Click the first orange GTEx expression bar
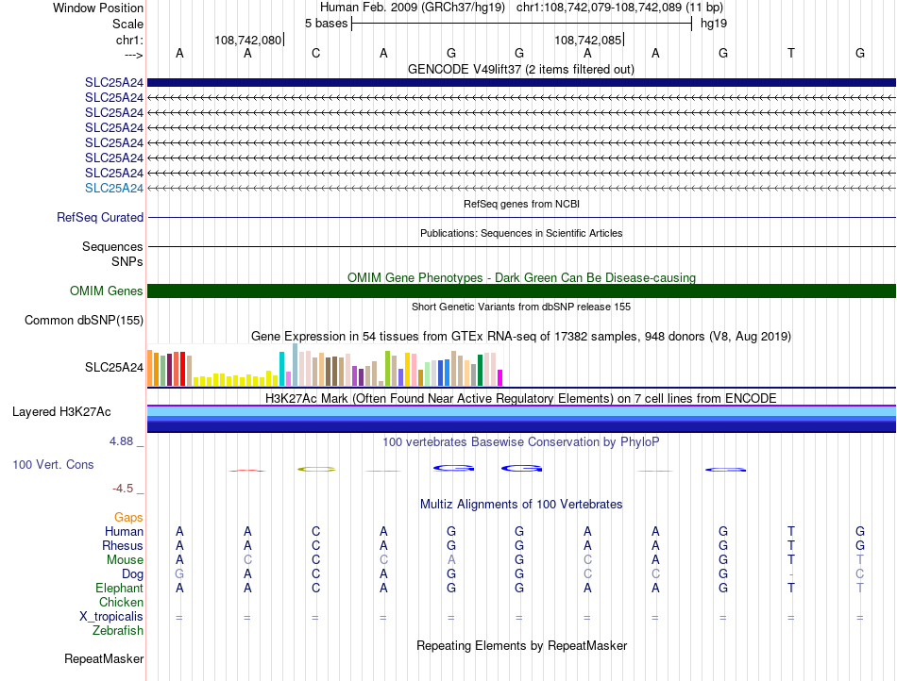 (x=150, y=368)
